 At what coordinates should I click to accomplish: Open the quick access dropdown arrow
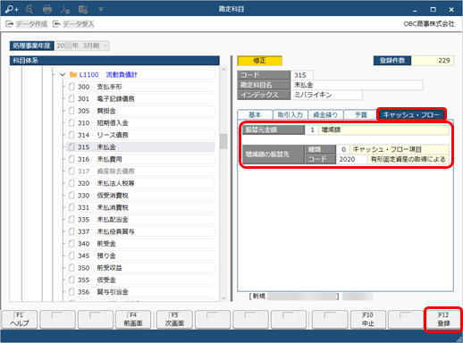(x=101, y=10)
